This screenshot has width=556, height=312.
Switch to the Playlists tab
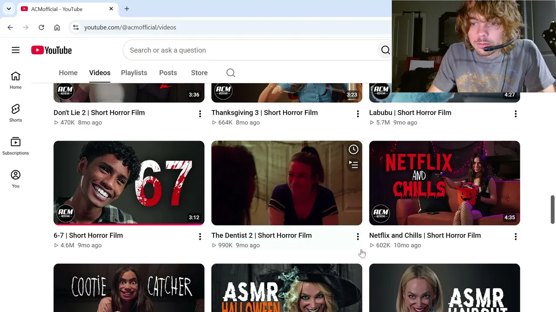[134, 73]
